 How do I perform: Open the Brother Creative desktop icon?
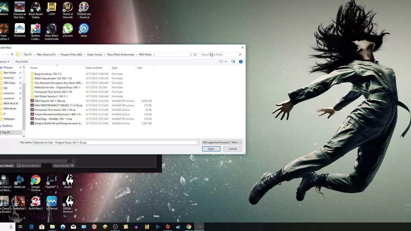click(x=36, y=32)
